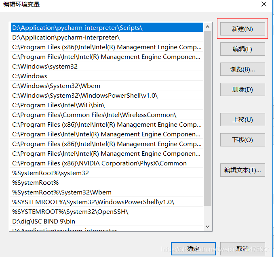Select C:\Windows\System32\WindowsPowerShell\v1.0\ entry
Screen dimensions: 274x257
(x=107, y=96)
